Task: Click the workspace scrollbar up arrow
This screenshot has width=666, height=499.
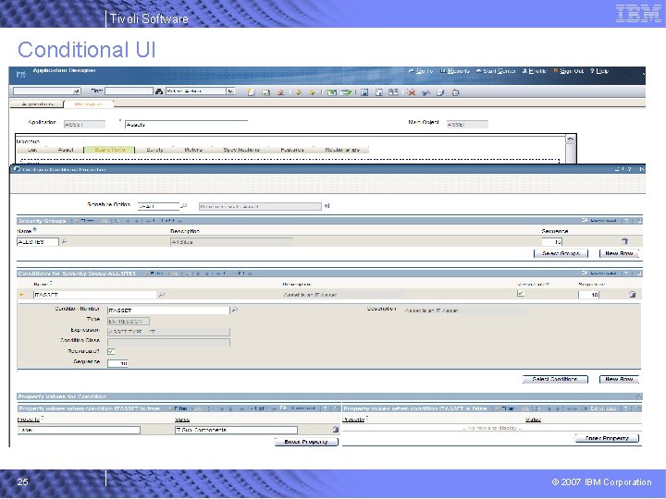Action: 571,139
